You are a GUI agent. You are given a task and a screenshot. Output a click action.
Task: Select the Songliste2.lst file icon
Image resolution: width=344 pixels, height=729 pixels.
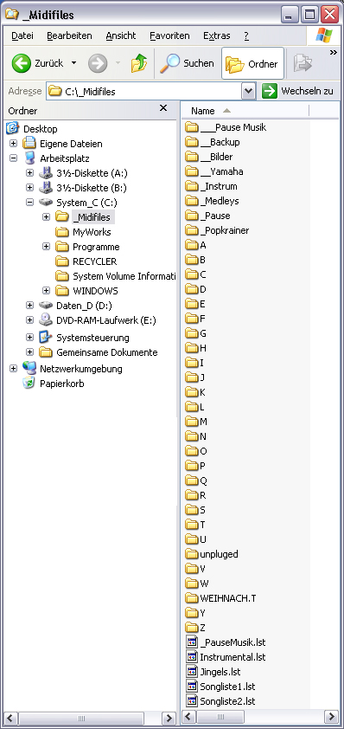click(x=192, y=701)
